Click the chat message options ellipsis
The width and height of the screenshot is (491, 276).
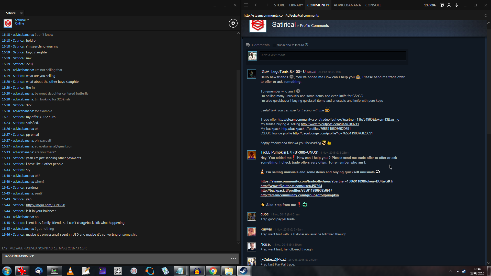click(x=233, y=259)
